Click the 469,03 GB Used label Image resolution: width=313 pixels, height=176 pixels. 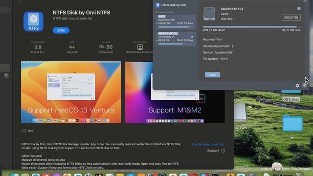tap(214, 30)
